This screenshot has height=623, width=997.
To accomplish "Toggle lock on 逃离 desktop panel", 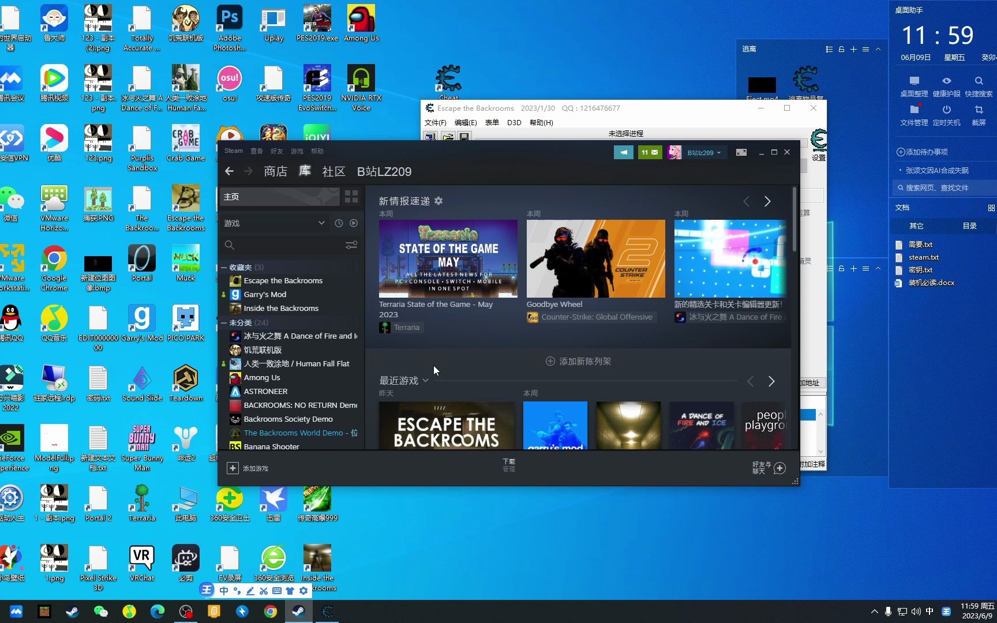I will 841,49.
